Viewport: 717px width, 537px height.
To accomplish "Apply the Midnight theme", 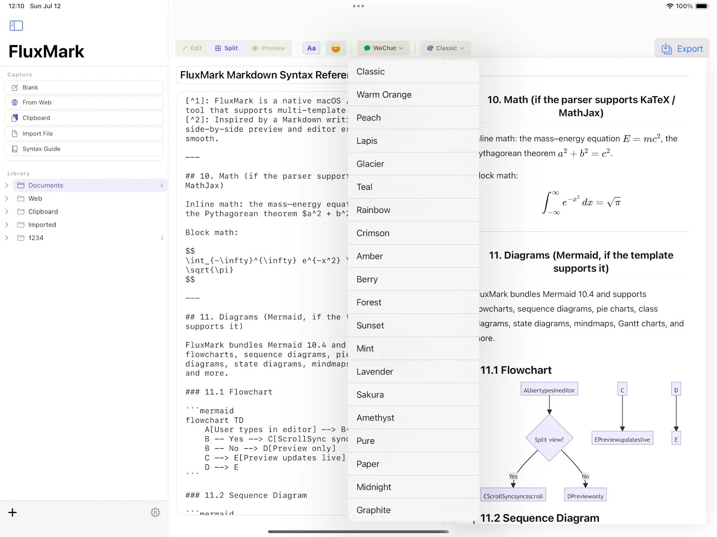I will point(414,487).
